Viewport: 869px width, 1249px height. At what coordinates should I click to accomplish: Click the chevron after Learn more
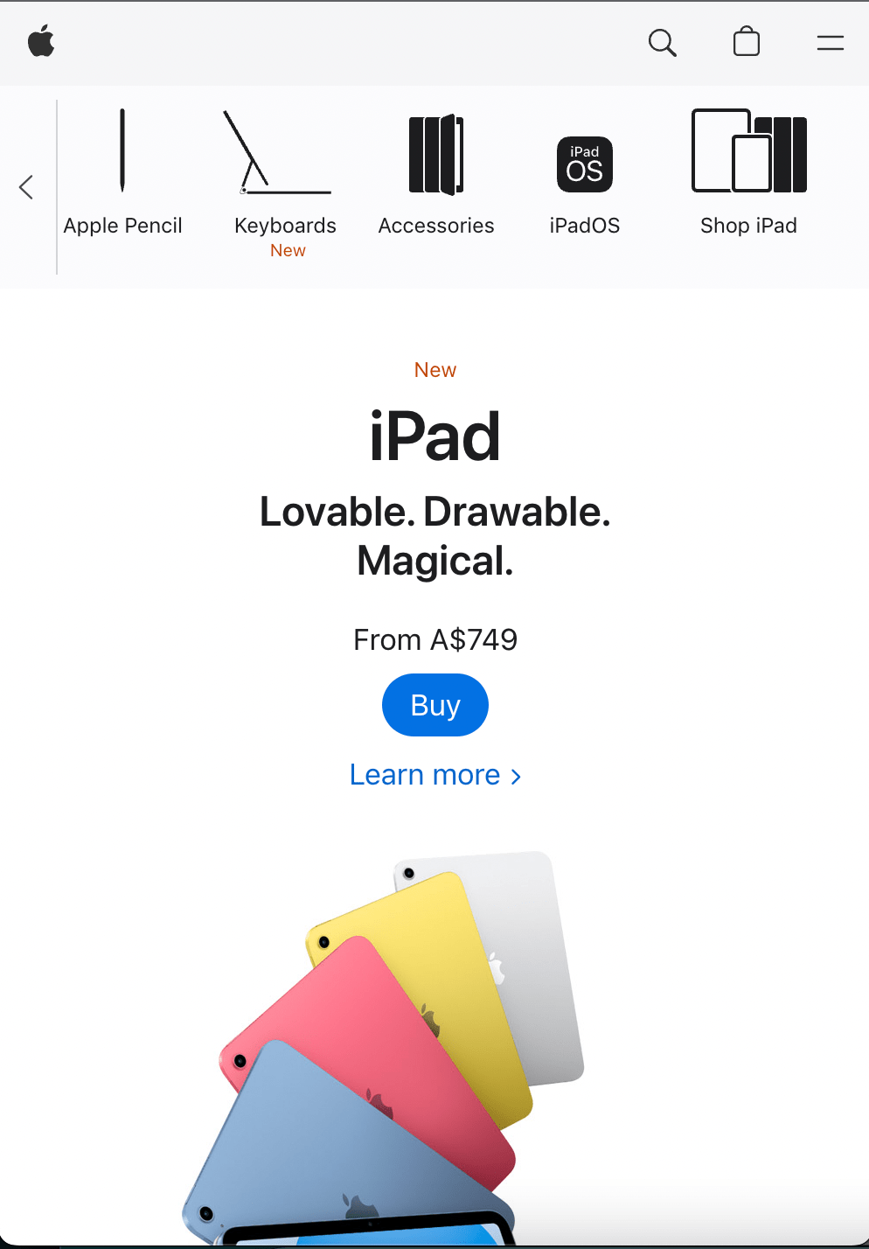coord(516,777)
